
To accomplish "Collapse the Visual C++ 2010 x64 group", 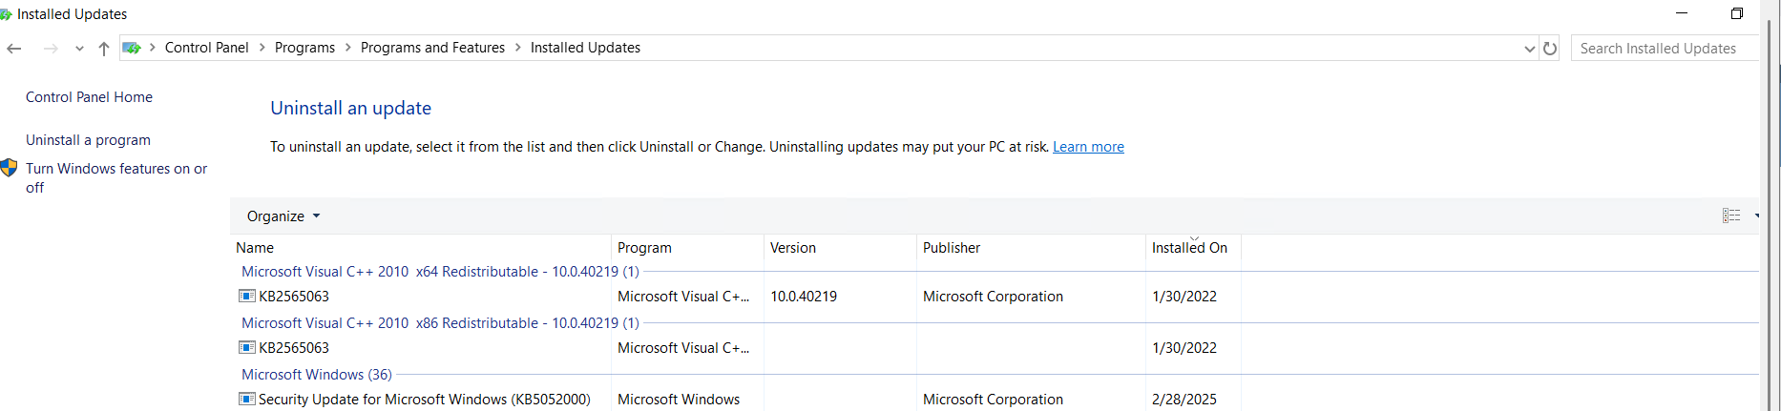I will pyautogui.click(x=440, y=272).
